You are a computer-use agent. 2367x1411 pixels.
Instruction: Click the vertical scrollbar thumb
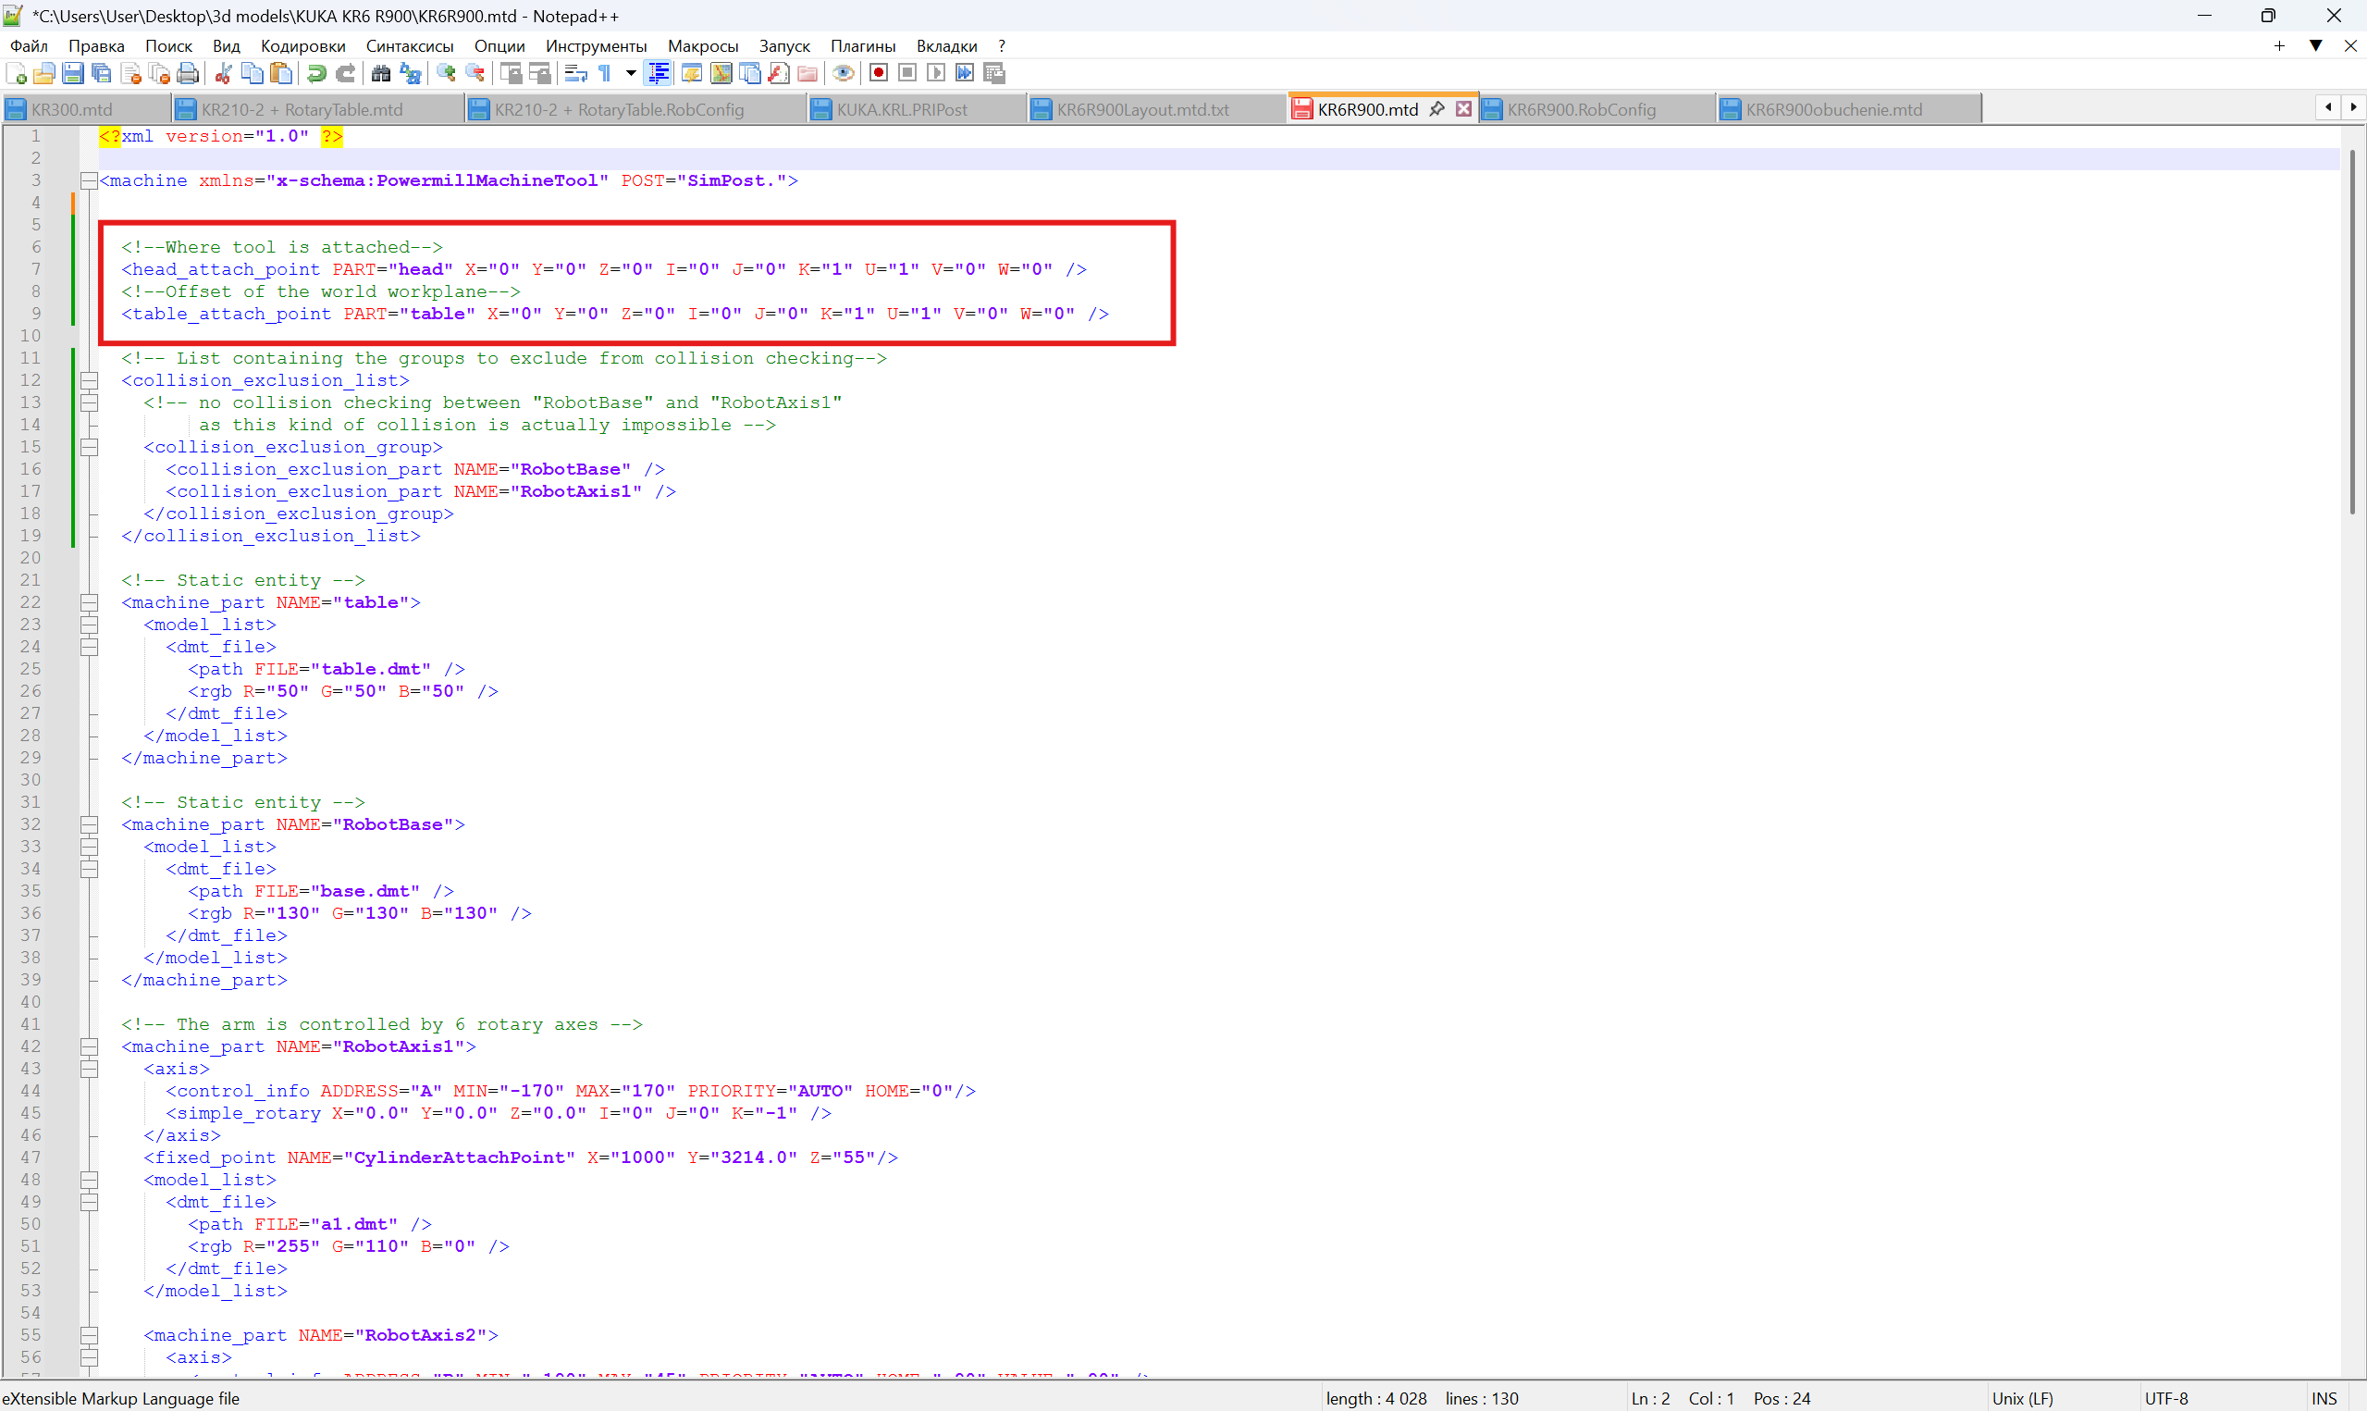point(2353,332)
